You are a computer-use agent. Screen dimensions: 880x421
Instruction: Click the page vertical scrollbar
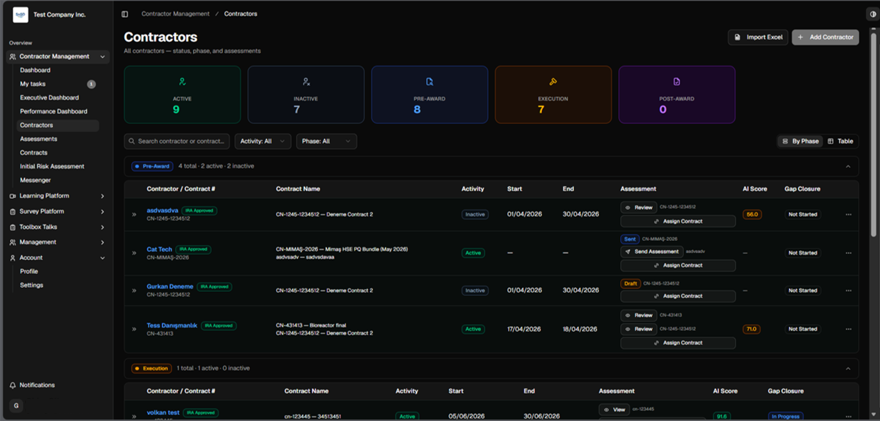pos(873,135)
